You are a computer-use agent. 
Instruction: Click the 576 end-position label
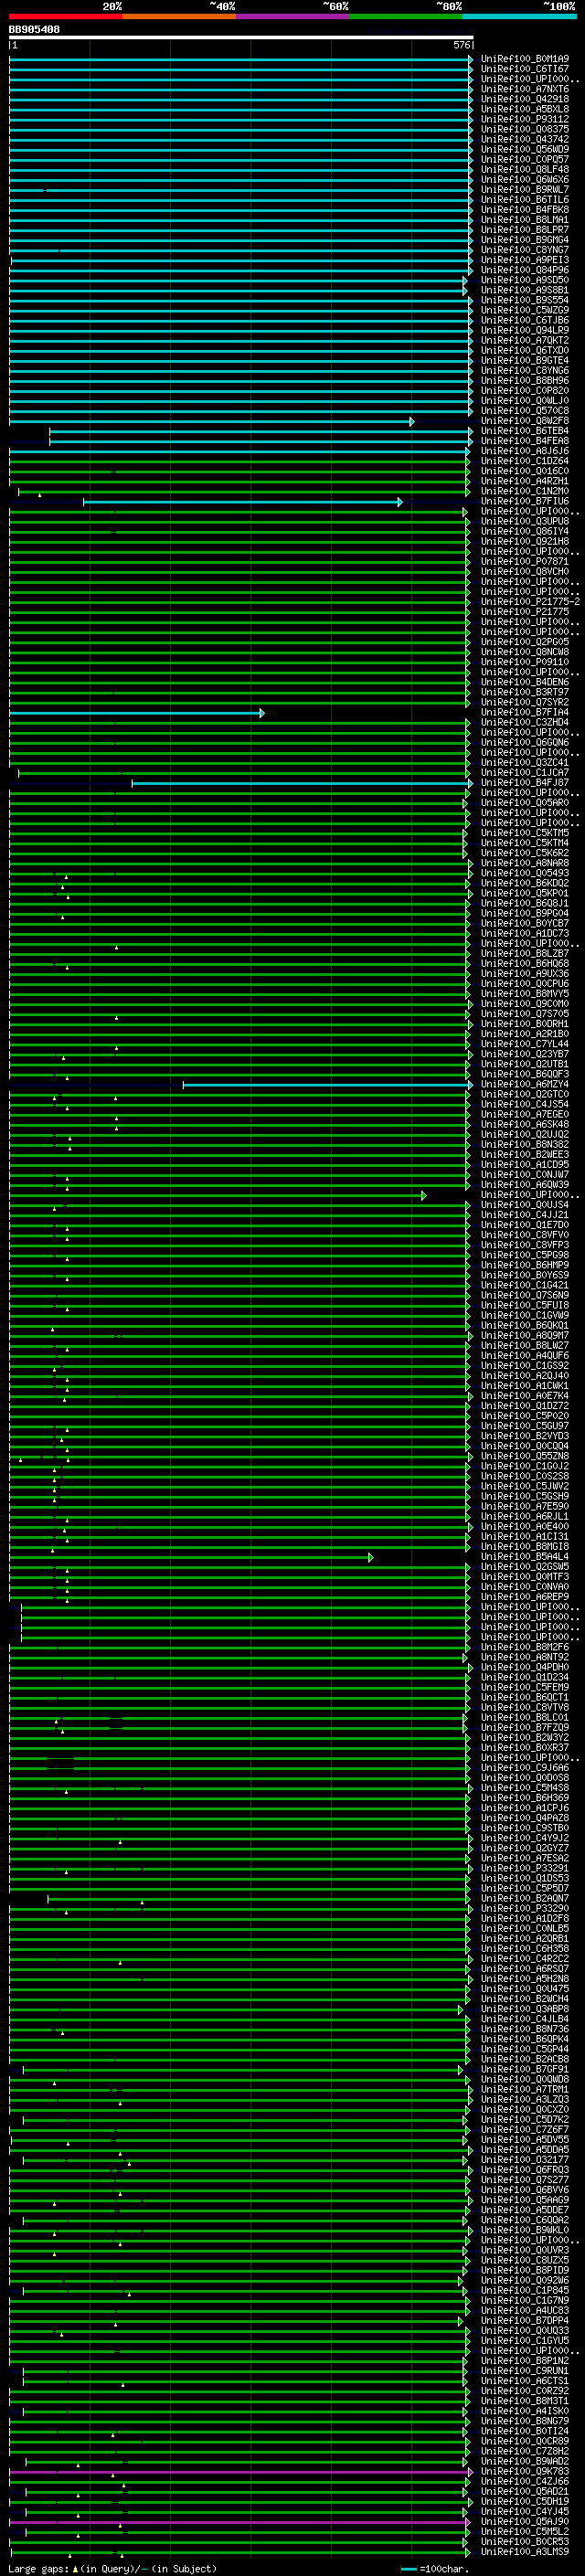coord(461,46)
